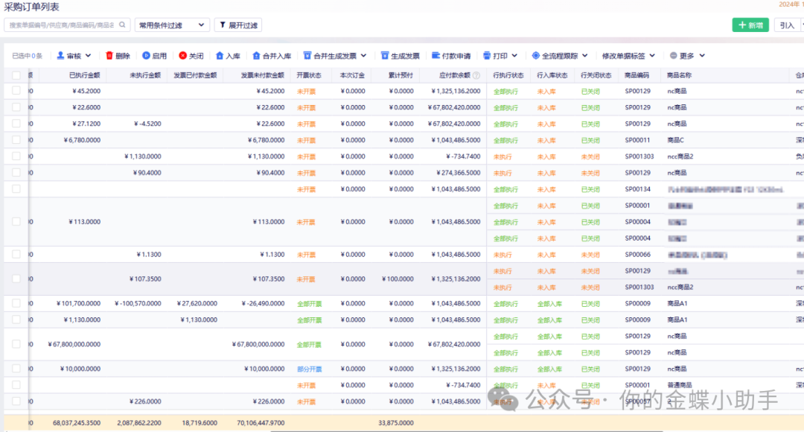
Task: Expand the 更多 dropdown menu
Action: 688,56
